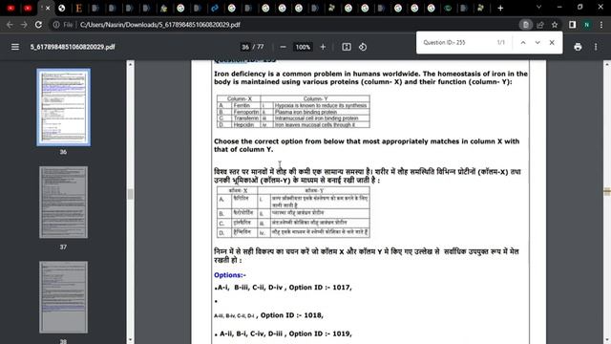The width and height of the screenshot is (611, 344).
Task: Click the page number field showing 36
Action: pos(245,47)
